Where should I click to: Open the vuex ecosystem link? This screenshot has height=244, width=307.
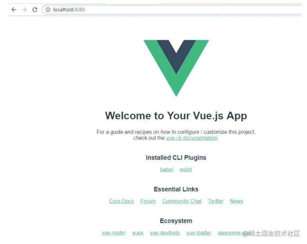coord(138,233)
